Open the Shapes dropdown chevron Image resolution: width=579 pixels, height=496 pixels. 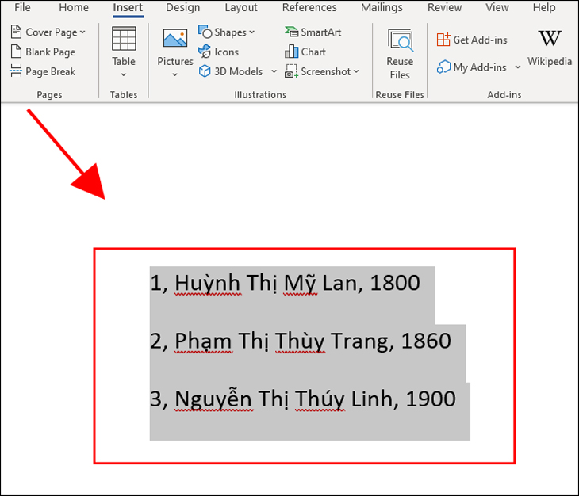[x=252, y=32]
